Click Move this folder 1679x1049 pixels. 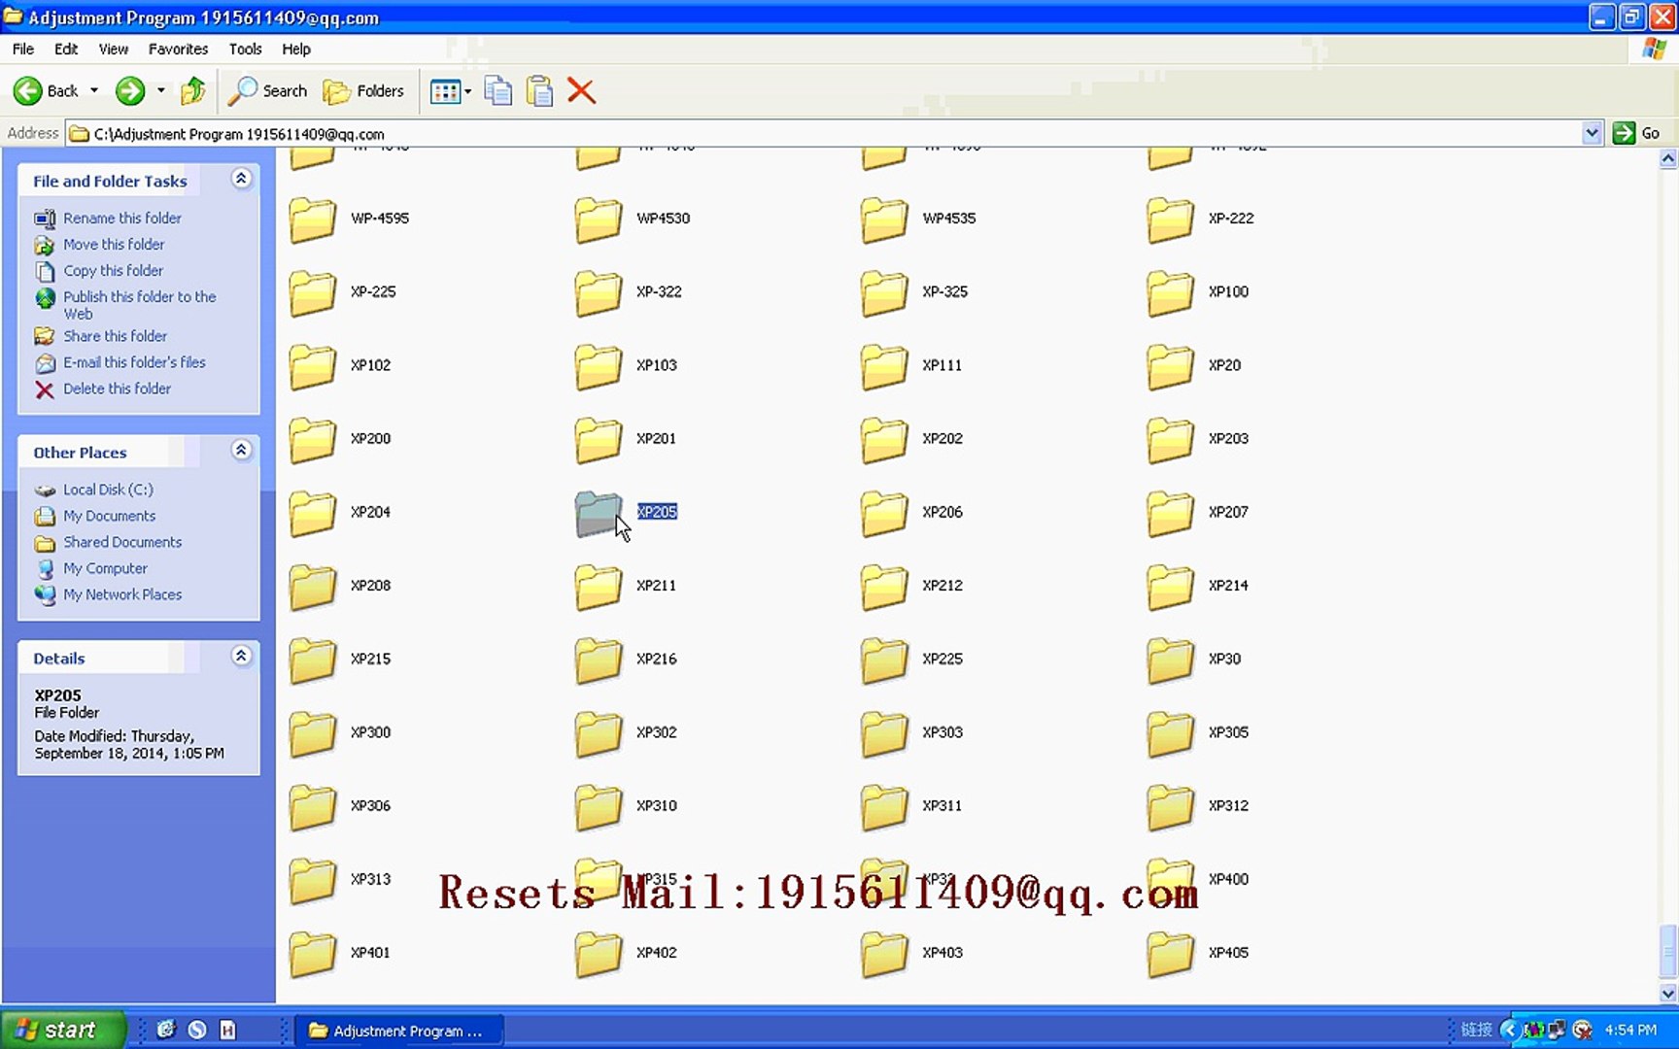(x=114, y=245)
